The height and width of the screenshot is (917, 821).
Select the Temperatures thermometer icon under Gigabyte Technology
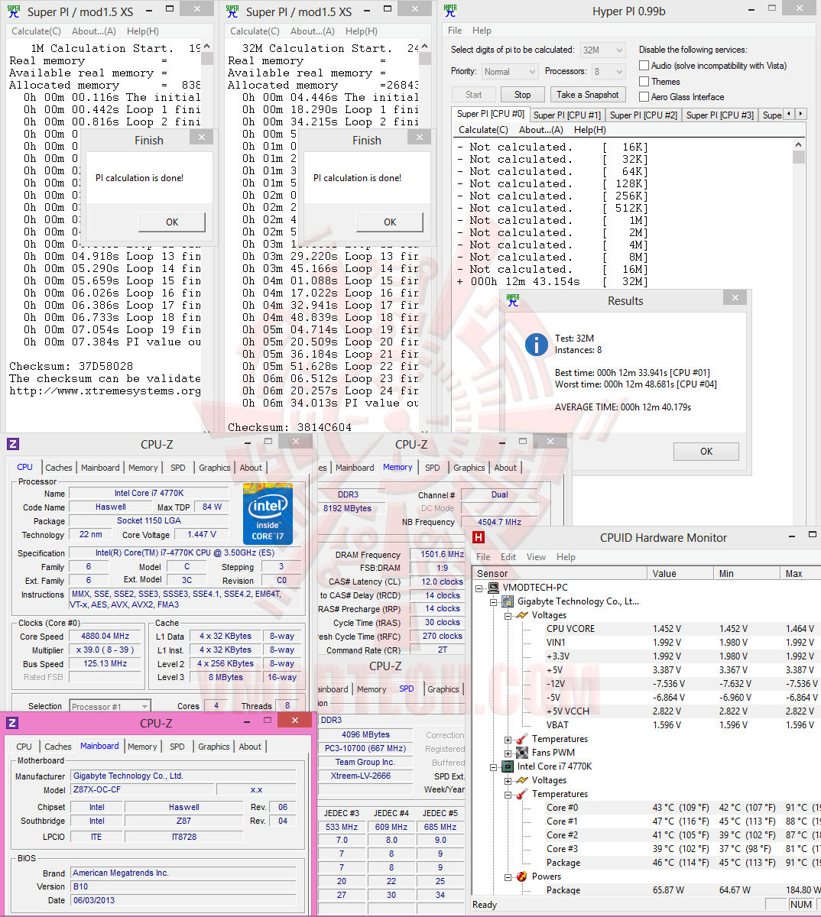pyautogui.click(x=522, y=739)
